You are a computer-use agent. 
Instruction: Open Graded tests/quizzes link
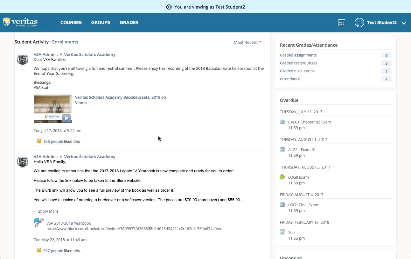pyautogui.click(x=299, y=63)
